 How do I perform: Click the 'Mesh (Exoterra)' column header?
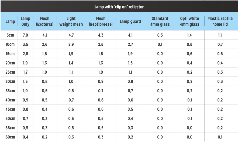point(45,21)
